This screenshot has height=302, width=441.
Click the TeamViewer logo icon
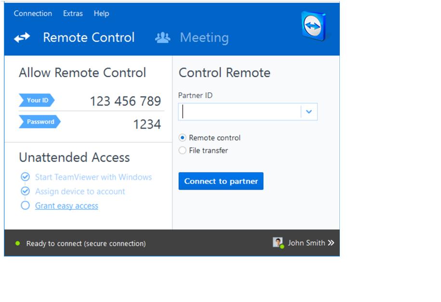point(313,26)
